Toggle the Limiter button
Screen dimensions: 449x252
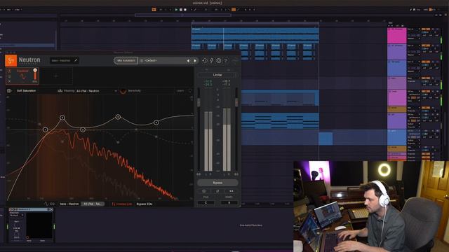click(217, 75)
